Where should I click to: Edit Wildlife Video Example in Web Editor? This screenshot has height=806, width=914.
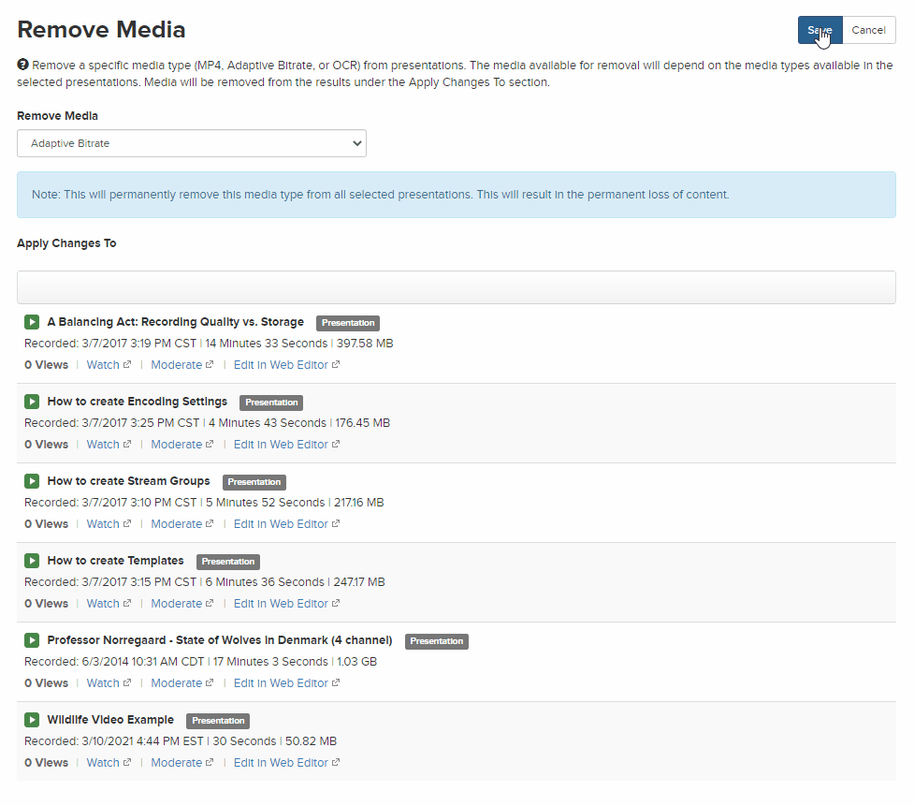286,763
